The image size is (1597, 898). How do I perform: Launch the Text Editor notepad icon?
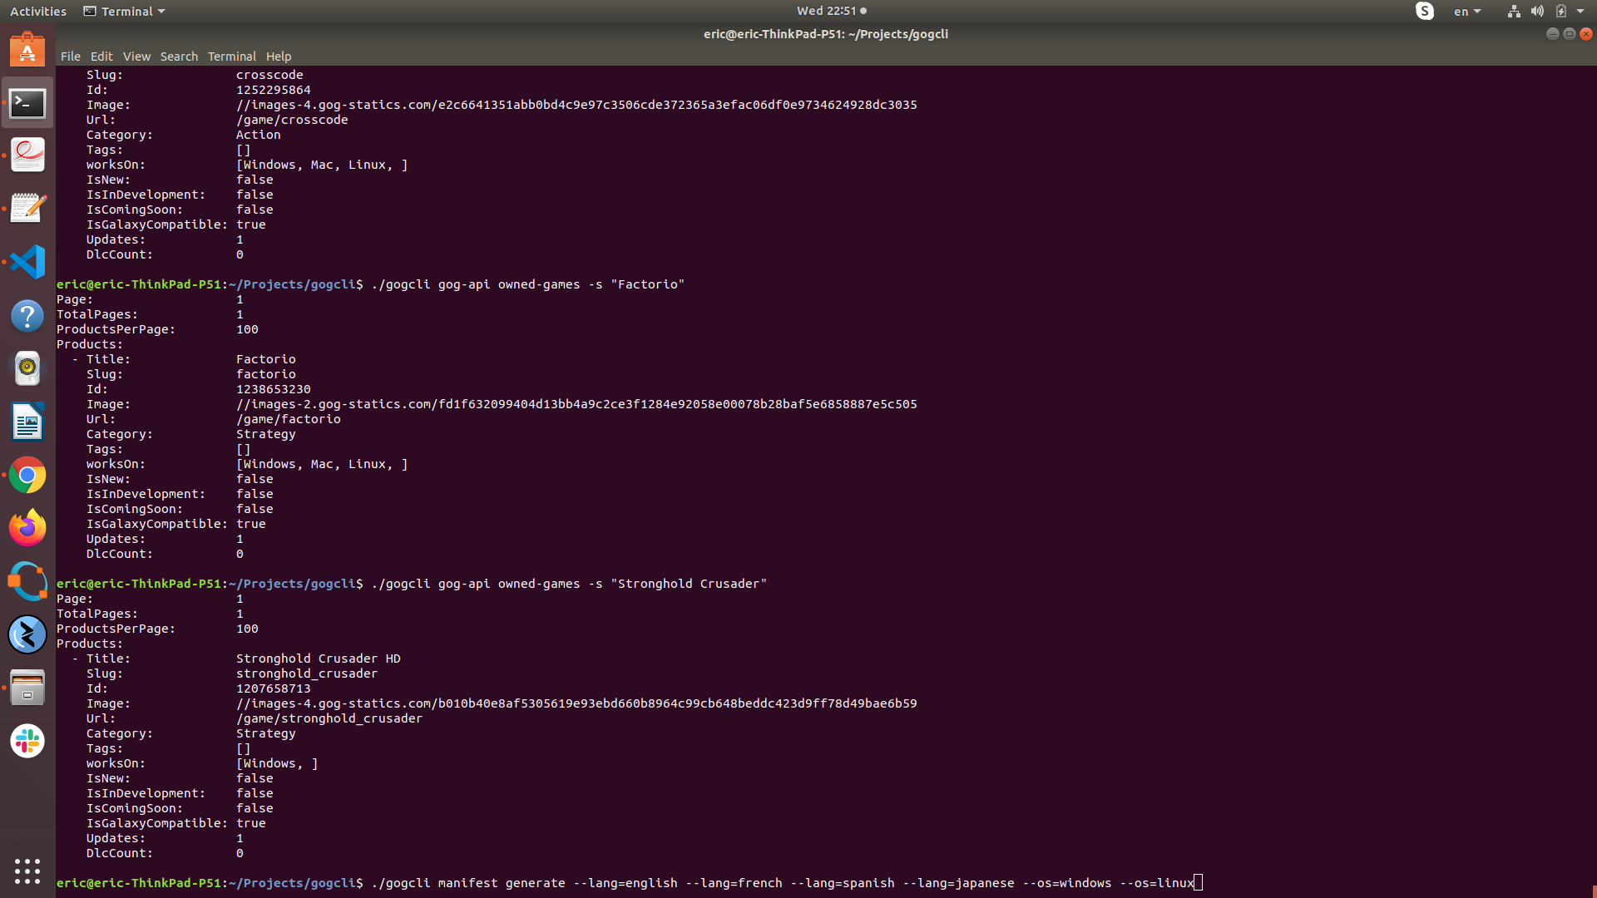[x=27, y=209]
